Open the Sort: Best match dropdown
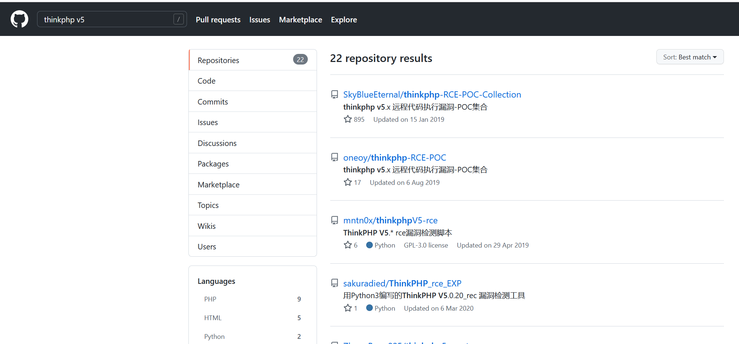The width and height of the screenshot is (739, 344). click(x=689, y=57)
